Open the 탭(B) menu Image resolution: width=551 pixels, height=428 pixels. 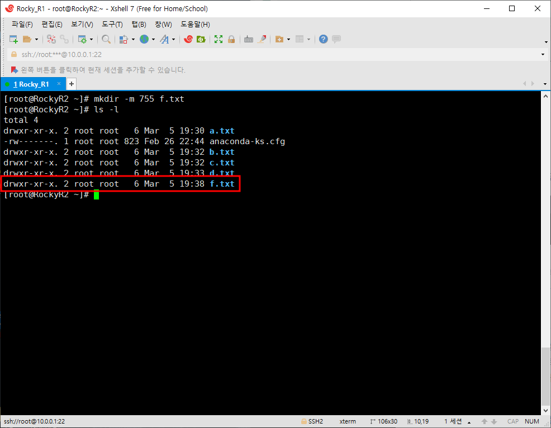coord(139,24)
